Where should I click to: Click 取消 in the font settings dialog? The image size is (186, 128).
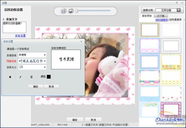pyautogui.click(x=51, y=86)
